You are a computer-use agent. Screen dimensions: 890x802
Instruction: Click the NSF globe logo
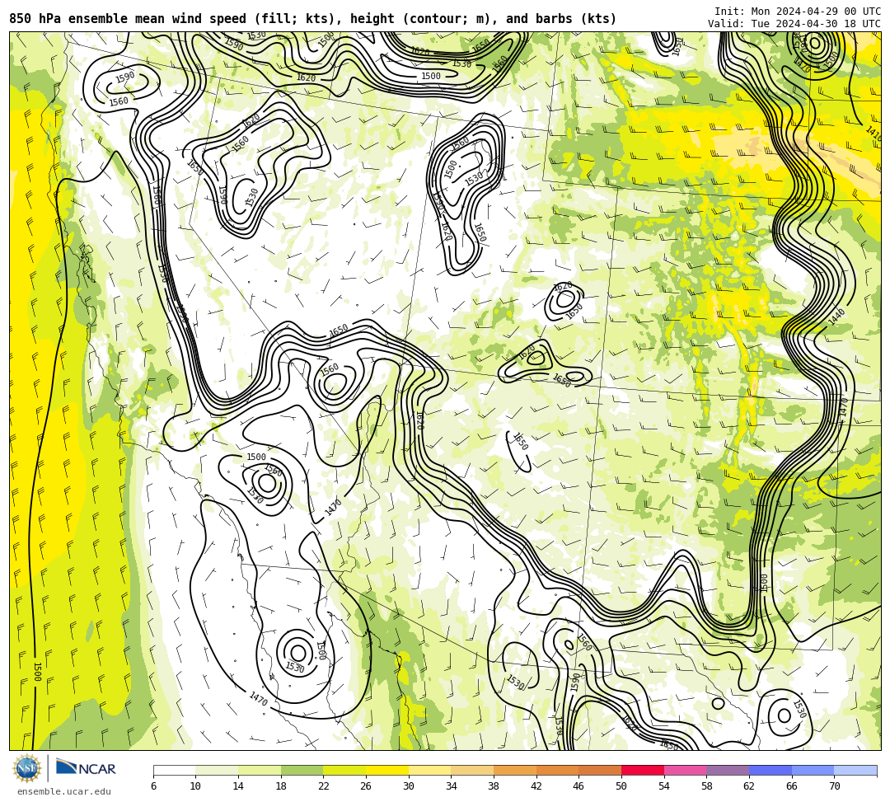click(x=26, y=768)
